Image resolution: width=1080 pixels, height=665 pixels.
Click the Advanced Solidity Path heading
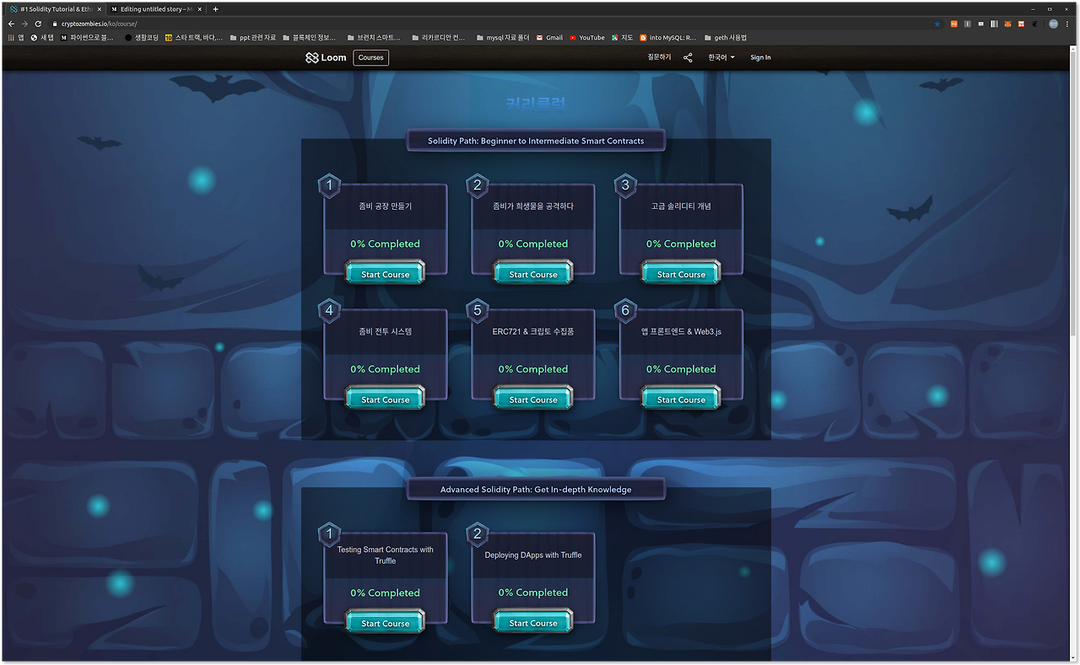coord(536,489)
